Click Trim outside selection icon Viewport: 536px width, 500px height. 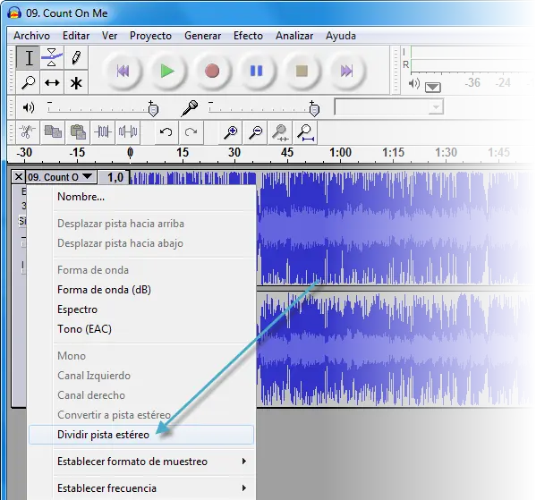103,131
